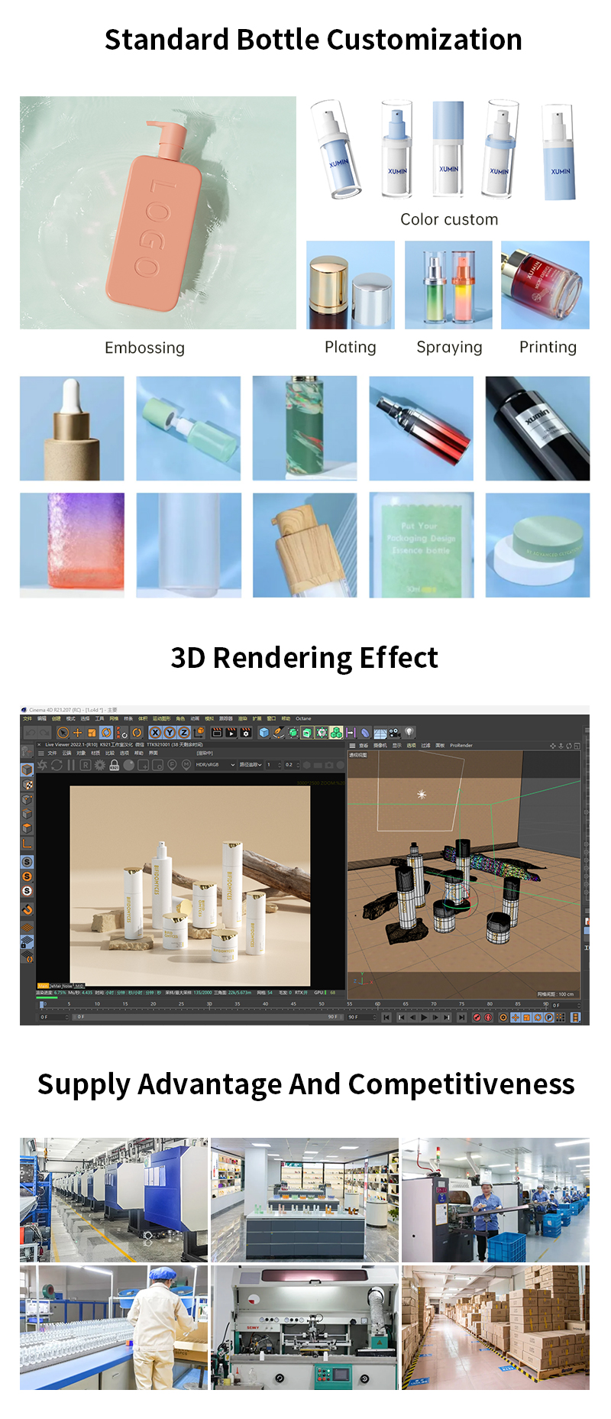Click Live Viewer R region icon
The width and height of the screenshot is (611, 1419).
coord(85,764)
